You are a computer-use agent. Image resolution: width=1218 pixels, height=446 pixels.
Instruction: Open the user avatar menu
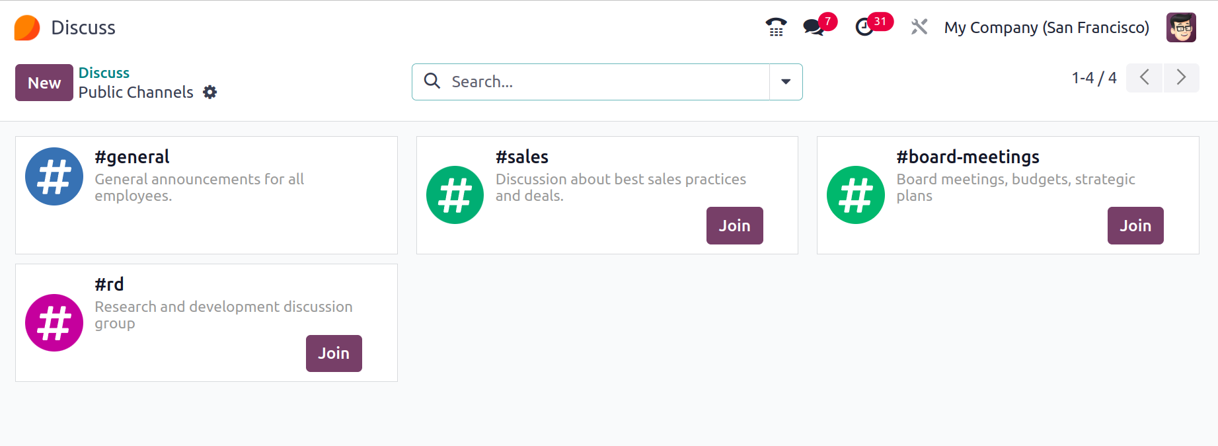(x=1181, y=27)
